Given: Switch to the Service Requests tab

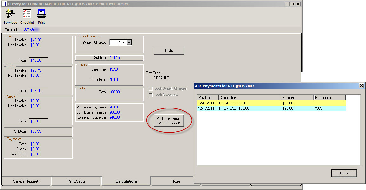Looking at the screenshot, I should coord(26,181).
